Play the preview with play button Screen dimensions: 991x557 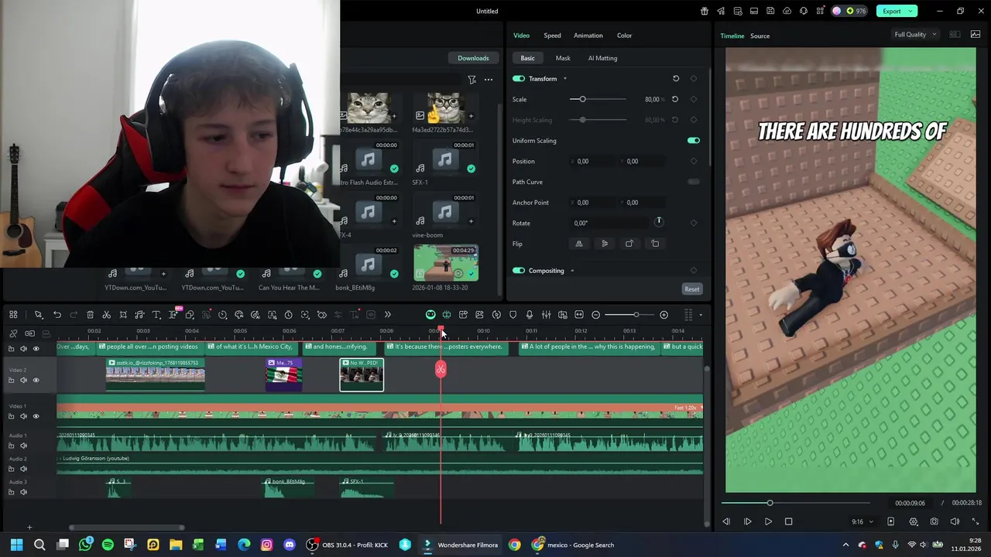(x=768, y=521)
